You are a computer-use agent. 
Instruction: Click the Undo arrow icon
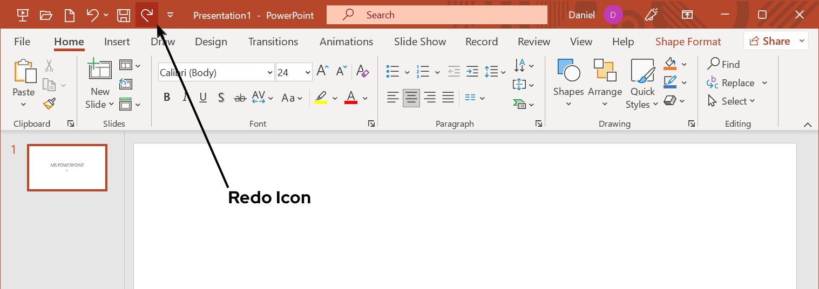coord(92,15)
